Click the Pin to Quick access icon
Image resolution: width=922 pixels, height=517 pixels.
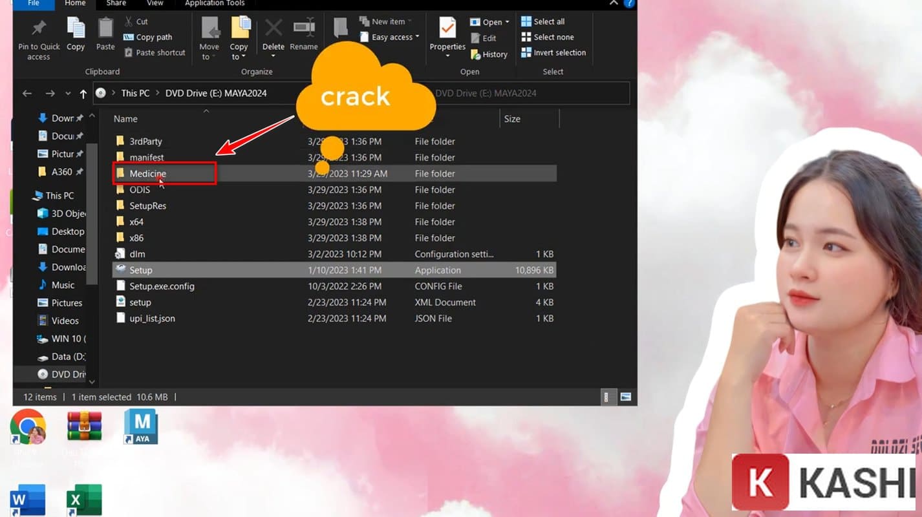39,30
